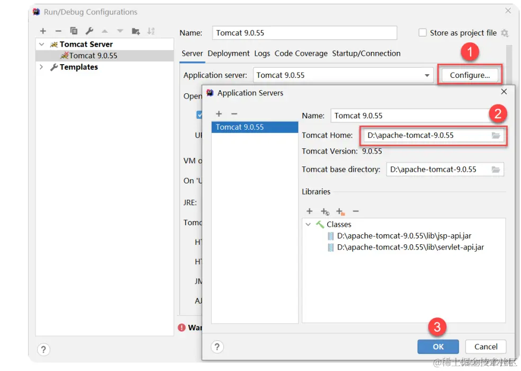Move configuration up with arrow icon
This screenshot has height=371, width=521.
pyautogui.click(x=105, y=31)
